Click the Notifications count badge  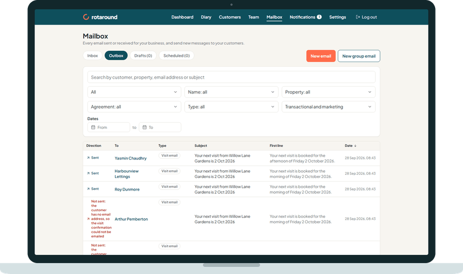coord(319,17)
